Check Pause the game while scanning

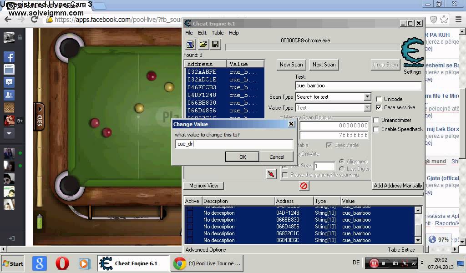click(x=285, y=175)
